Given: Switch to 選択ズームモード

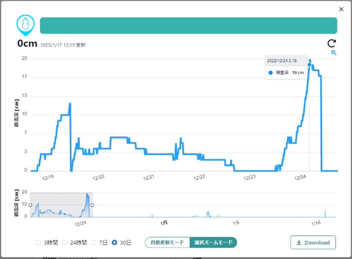Looking at the screenshot, I should [x=213, y=242].
